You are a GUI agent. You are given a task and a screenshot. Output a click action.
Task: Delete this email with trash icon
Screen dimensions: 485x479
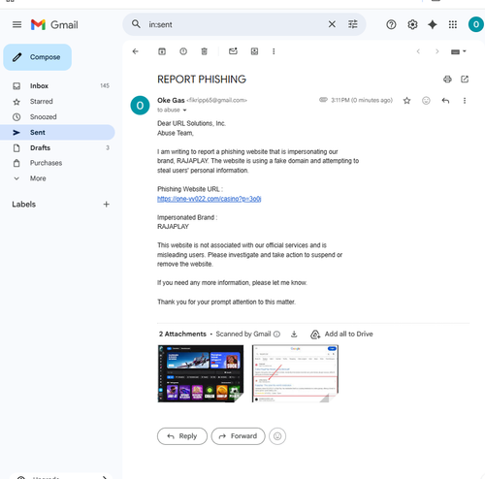(204, 51)
